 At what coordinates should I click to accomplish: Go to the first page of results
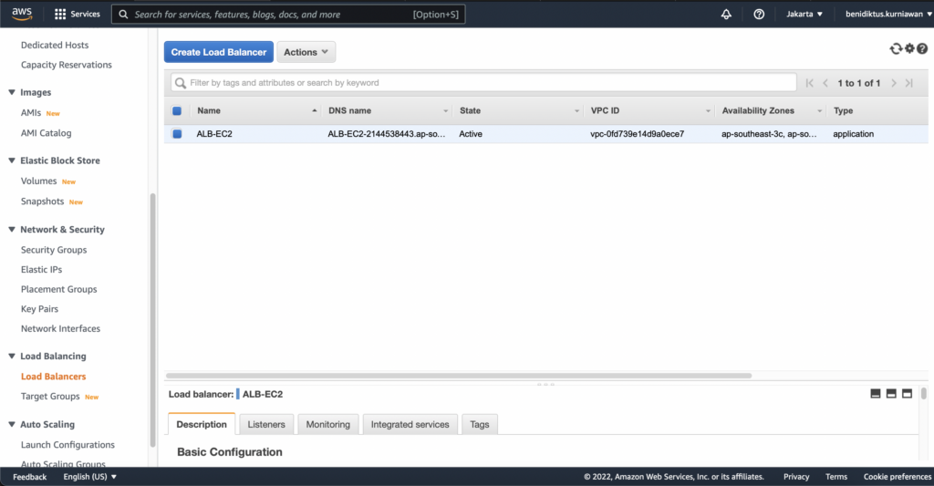click(810, 83)
